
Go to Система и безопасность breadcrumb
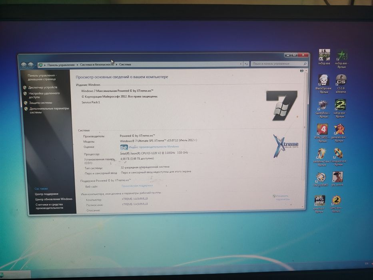97,64
